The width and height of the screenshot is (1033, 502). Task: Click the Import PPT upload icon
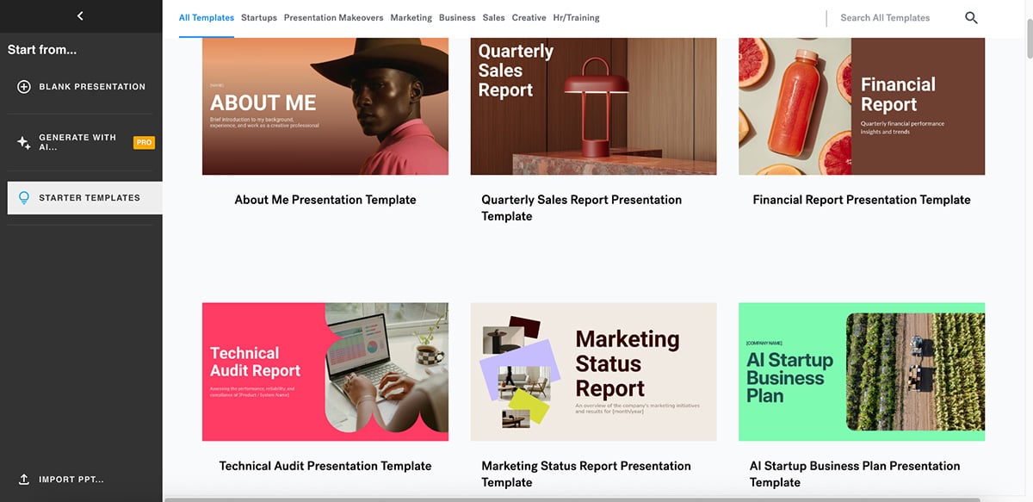tap(24, 480)
